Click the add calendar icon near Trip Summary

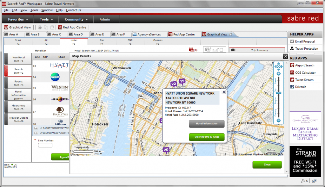click(208, 50)
